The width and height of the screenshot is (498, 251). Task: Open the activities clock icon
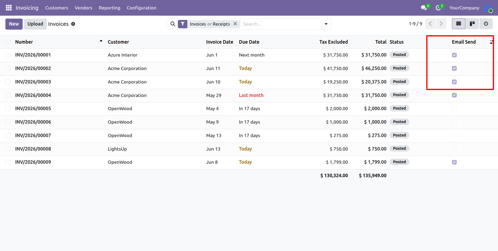(x=438, y=8)
